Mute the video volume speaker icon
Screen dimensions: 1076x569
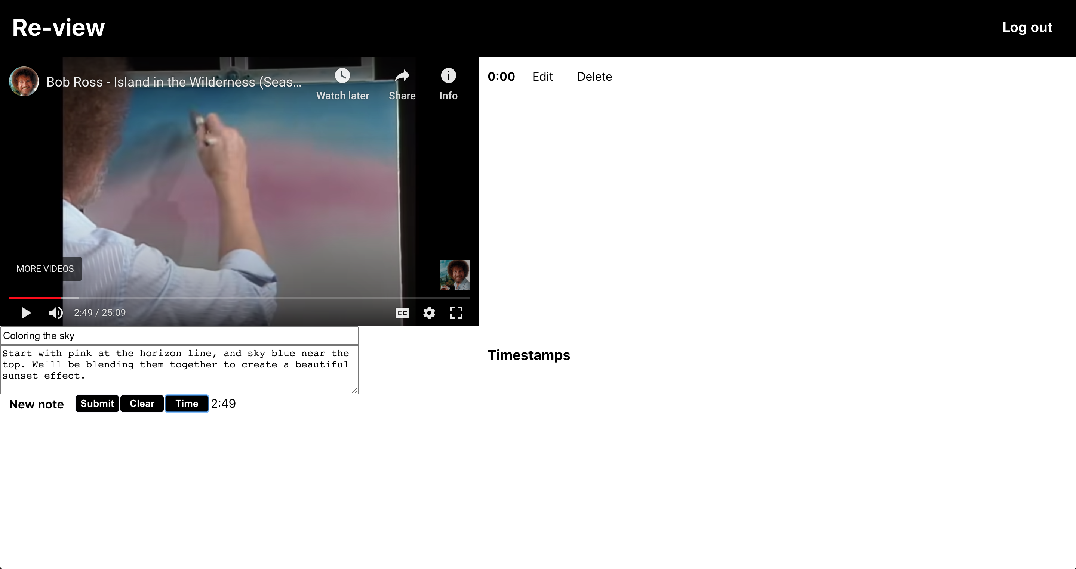point(56,313)
